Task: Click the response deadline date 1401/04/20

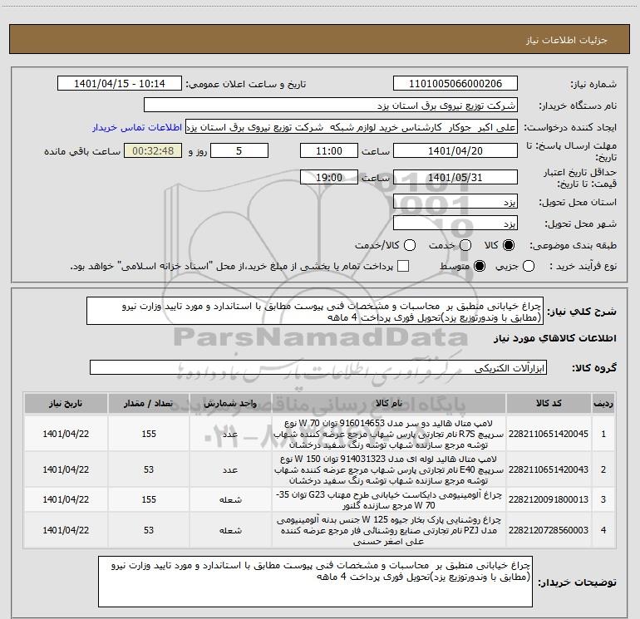Action: click(x=455, y=151)
